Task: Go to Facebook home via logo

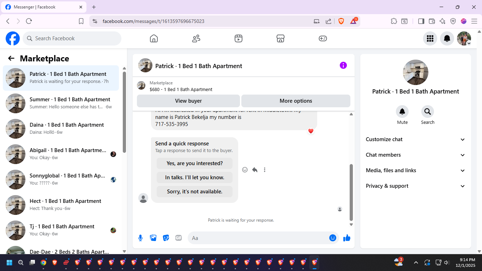Action: (x=13, y=38)
